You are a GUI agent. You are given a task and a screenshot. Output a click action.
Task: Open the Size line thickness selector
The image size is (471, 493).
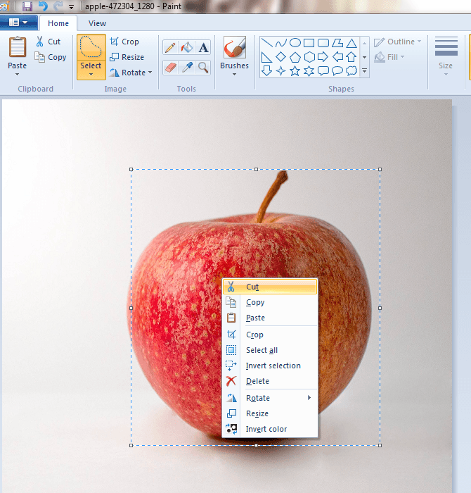(x=446, y=55)
